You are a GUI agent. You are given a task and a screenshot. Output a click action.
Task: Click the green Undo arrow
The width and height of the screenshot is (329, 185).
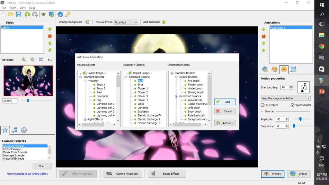tap(27, 14)
